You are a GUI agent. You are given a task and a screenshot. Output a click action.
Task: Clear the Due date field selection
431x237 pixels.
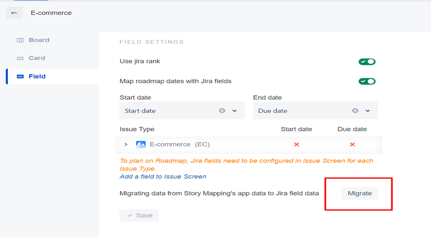[x=355, y=111]
